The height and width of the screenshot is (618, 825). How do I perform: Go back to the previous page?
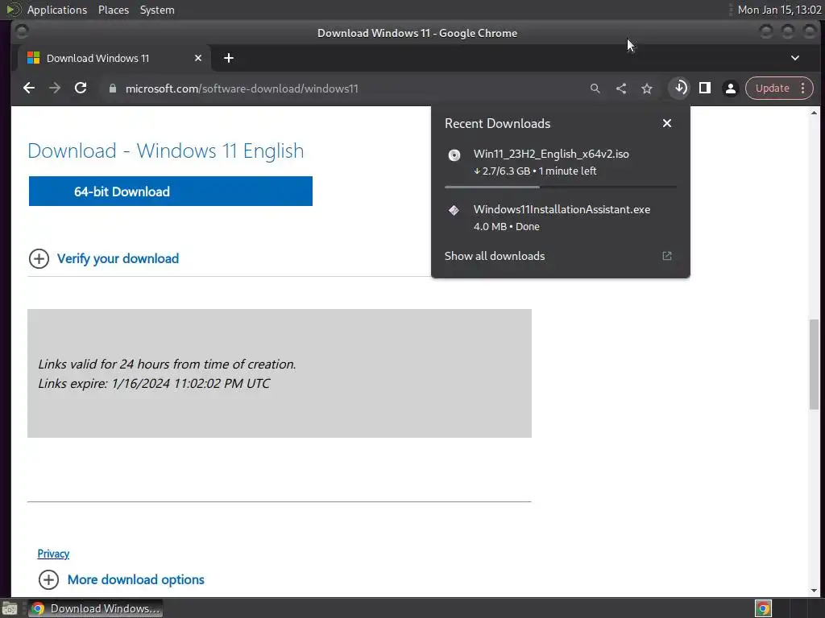click(x=29, y=89)
